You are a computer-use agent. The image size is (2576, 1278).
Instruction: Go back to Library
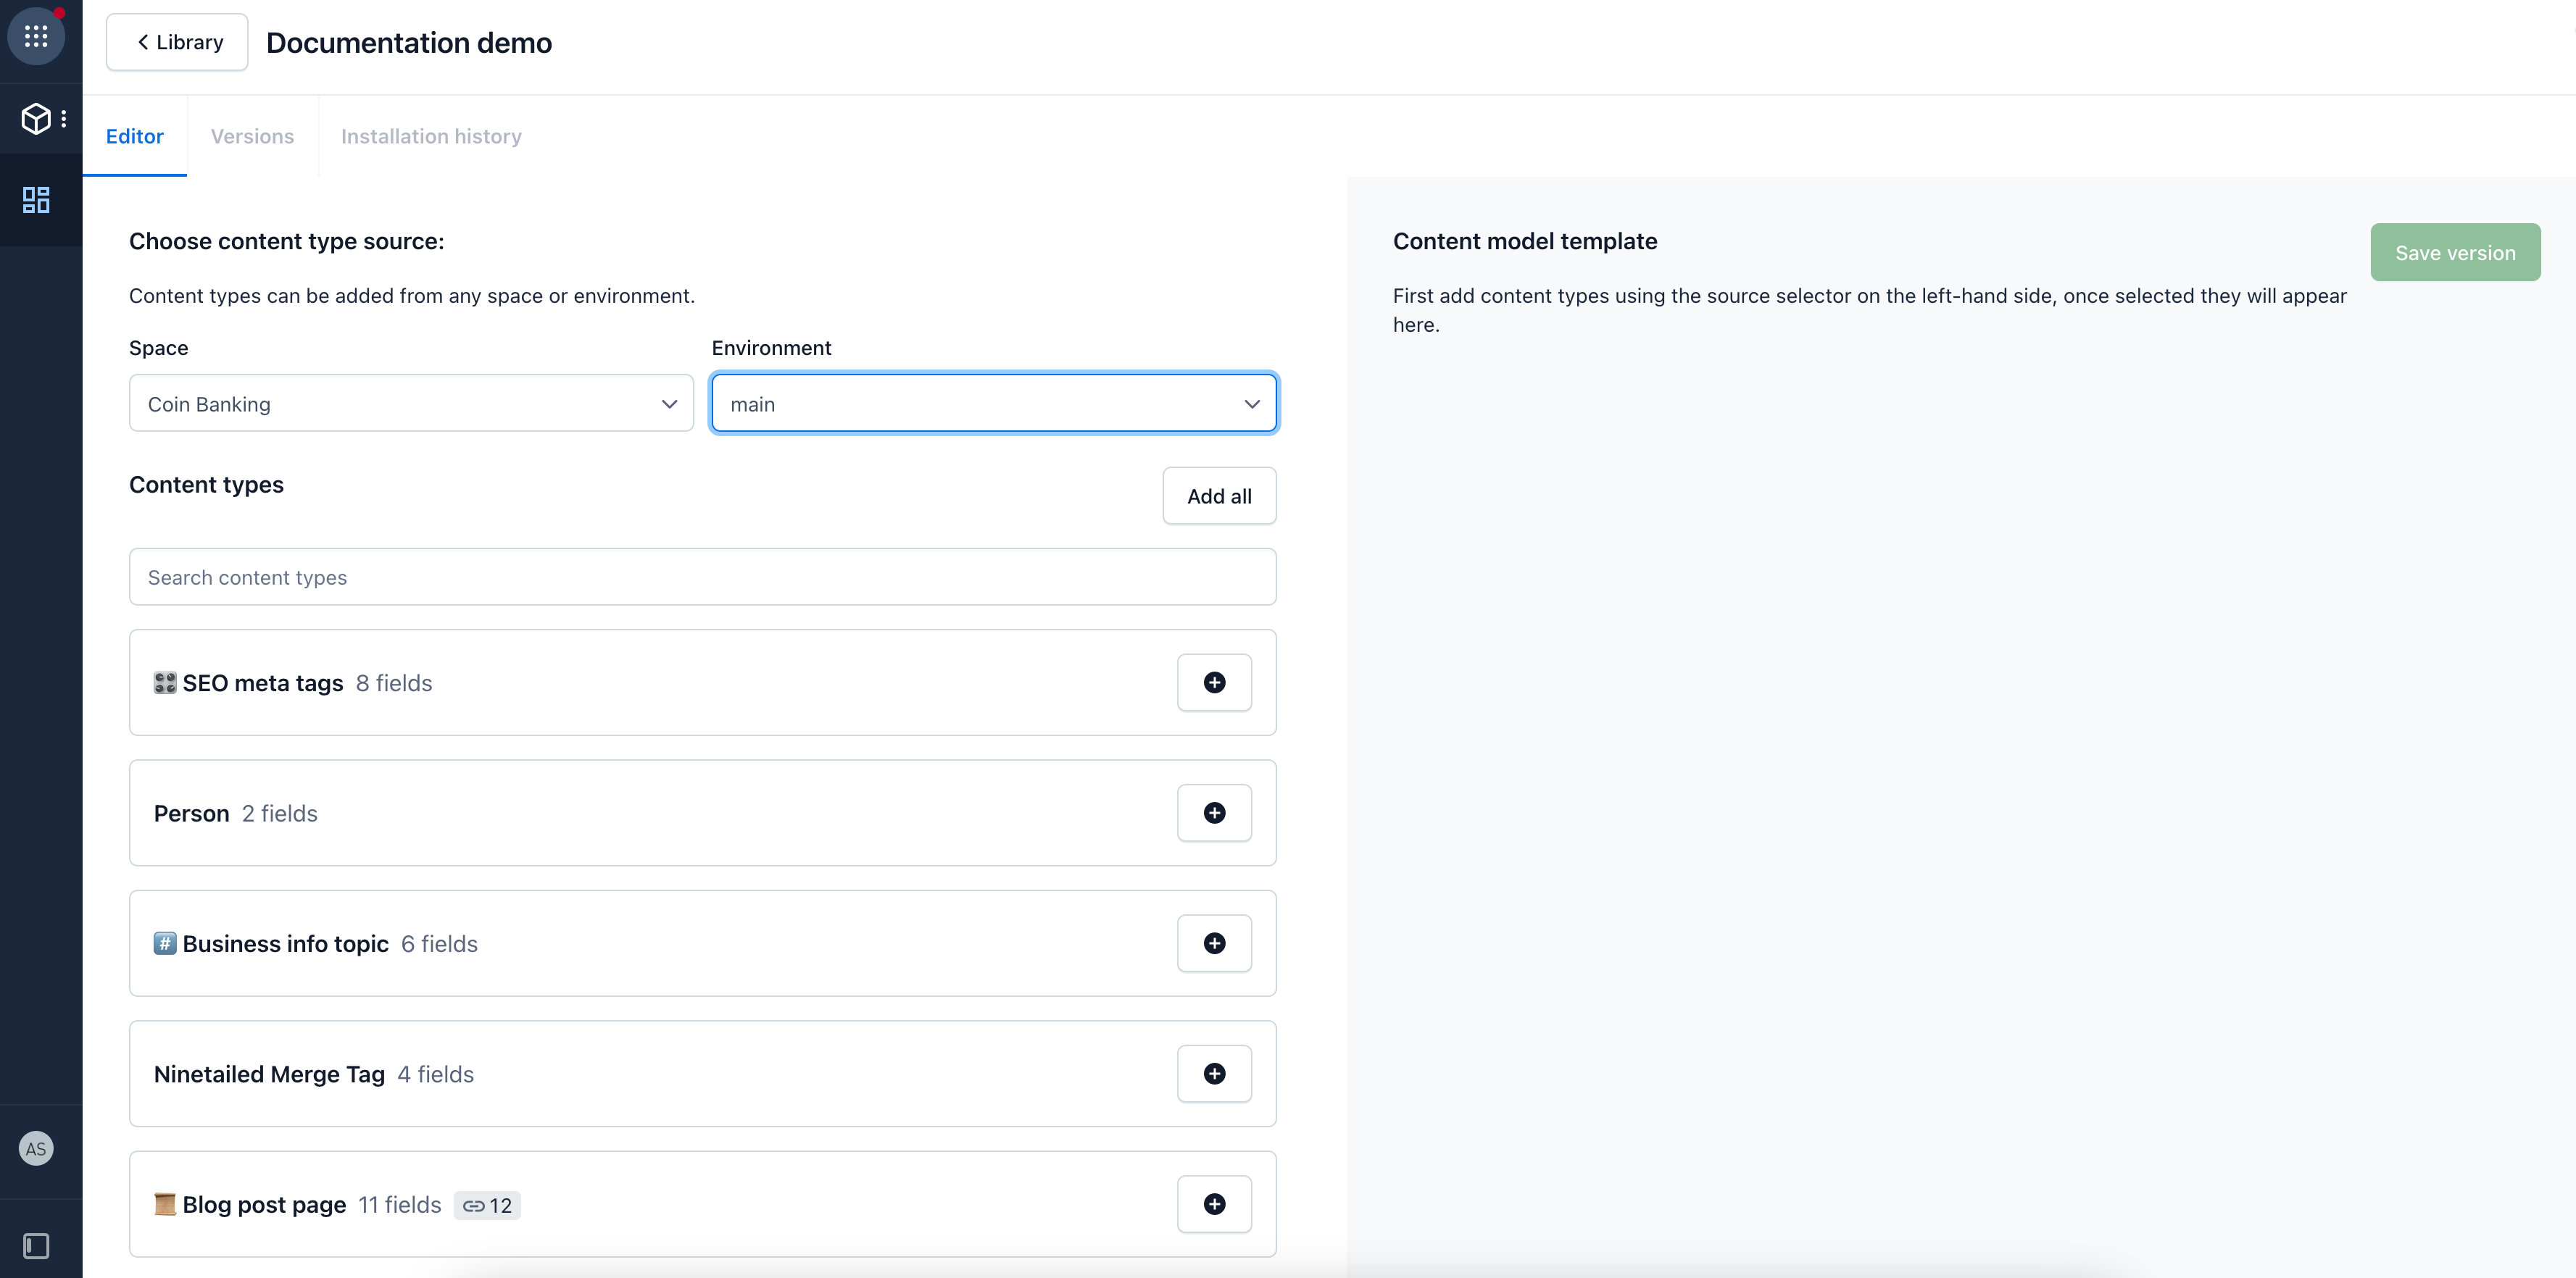pyautogui.click(x=177, y=42)
